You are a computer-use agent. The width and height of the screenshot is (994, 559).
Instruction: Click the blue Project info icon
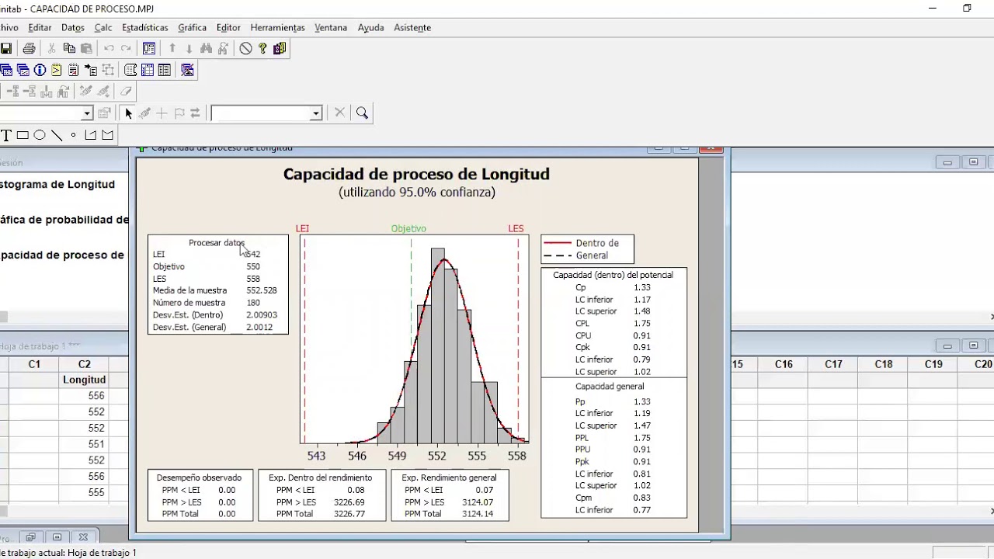tap(40, 70)
